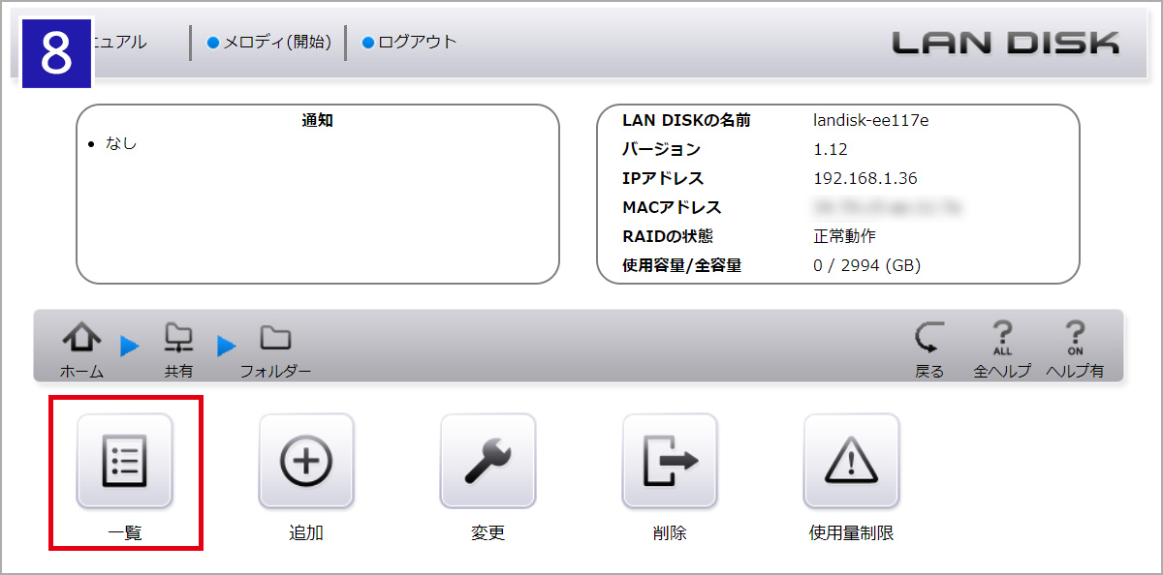Image resolution: width=1163 pixels, height=575 pixels.
Task: Go to ホーム home icon
Action: tap(81, 338)
